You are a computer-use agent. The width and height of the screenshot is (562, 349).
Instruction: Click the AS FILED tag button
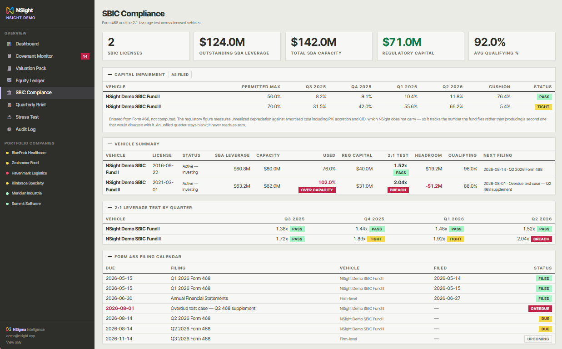tap(180, 75)
